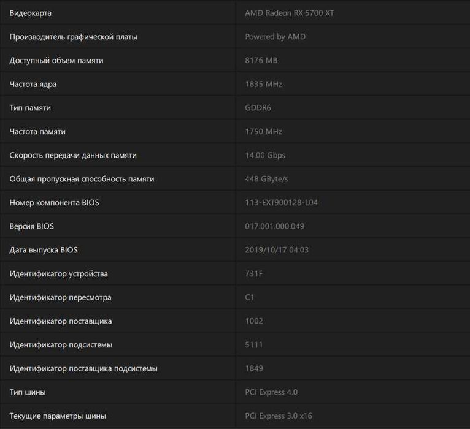
Task: Select the Текущие параметры шины label
Action: click(x=58, y=416)
